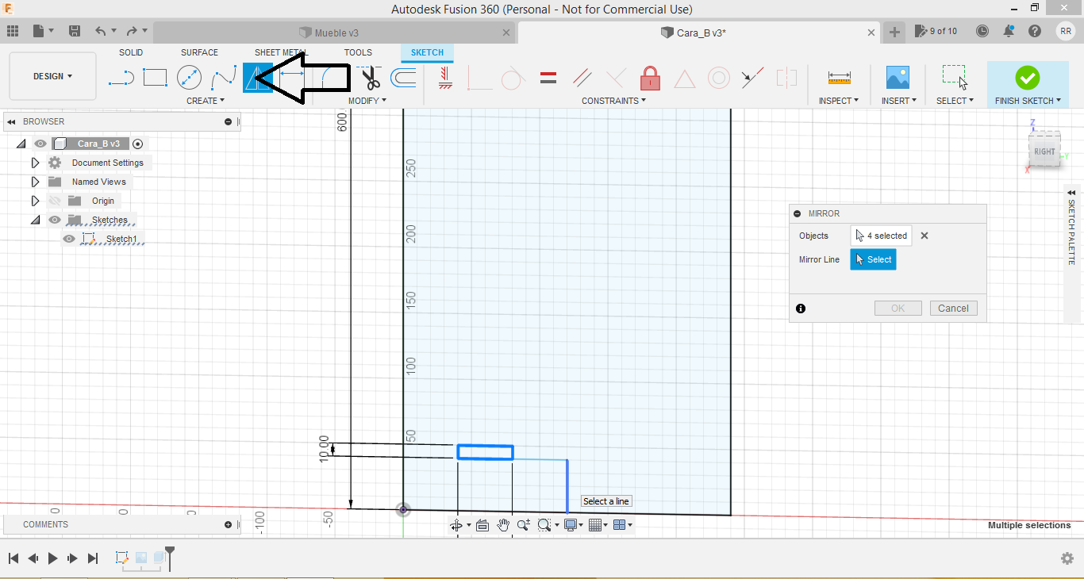This screenshot has width=1084, height=579.
Task: Select the Look At tool
Action: (482, 525)
